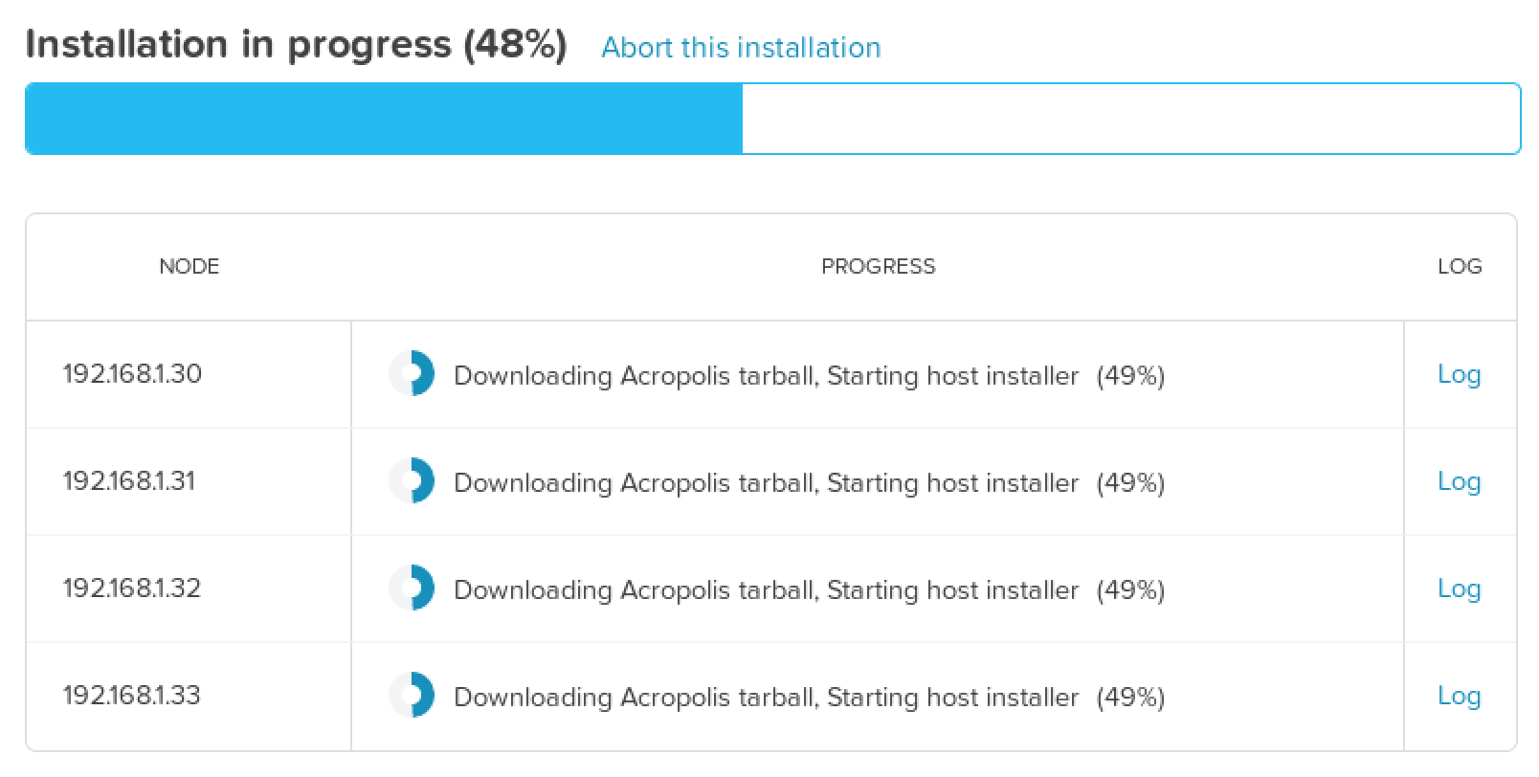Select node address 192.168.1.31
Viewport: 1539px width, 777px height.
coord(129,481)
